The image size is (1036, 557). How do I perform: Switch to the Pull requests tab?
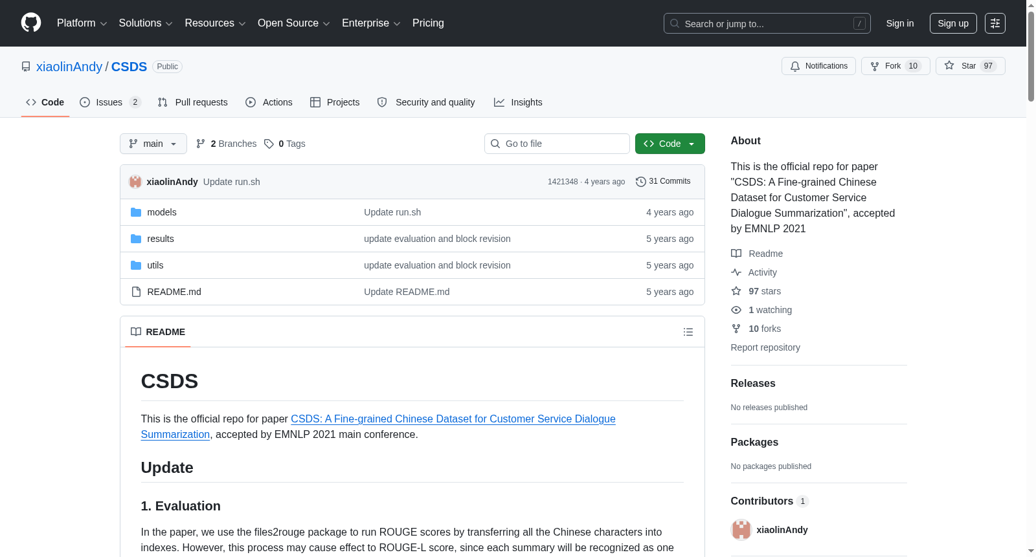point(193,102)
